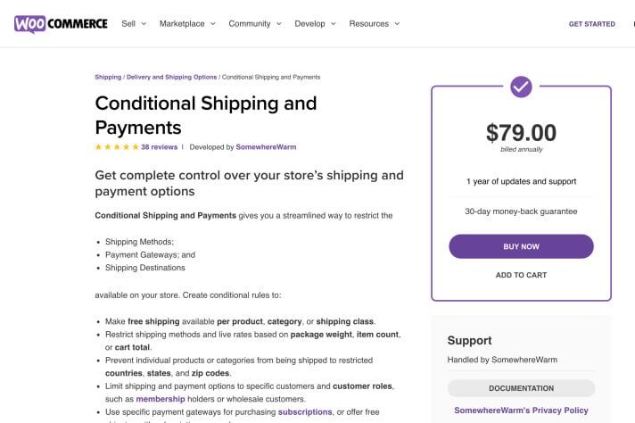
Task: Click Add to Cart
Action: point(521,275)
